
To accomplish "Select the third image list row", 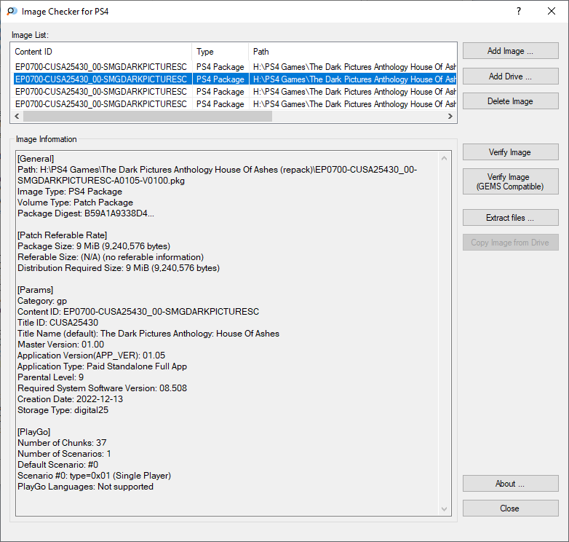I will (234, 92).
